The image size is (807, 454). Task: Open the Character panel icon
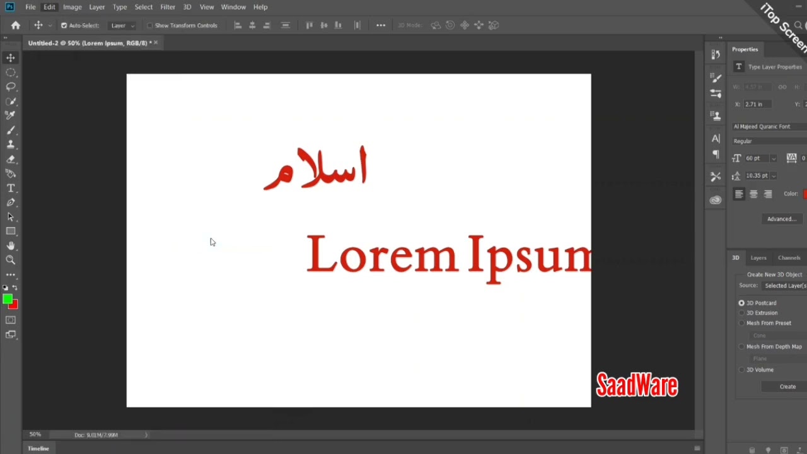click(716, 138)
